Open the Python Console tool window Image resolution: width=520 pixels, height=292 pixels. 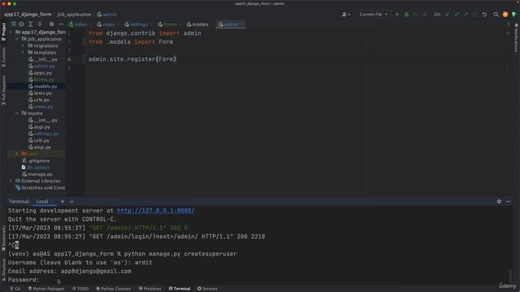(113, 289)
